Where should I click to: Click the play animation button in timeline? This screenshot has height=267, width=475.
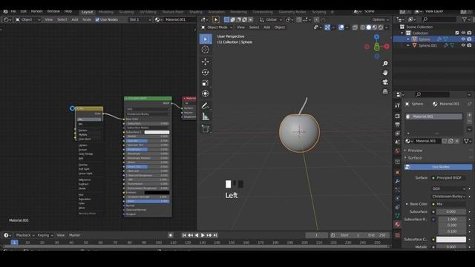(203, 235)
